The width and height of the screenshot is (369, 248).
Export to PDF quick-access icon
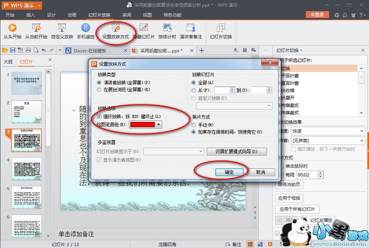coord(20,50)
